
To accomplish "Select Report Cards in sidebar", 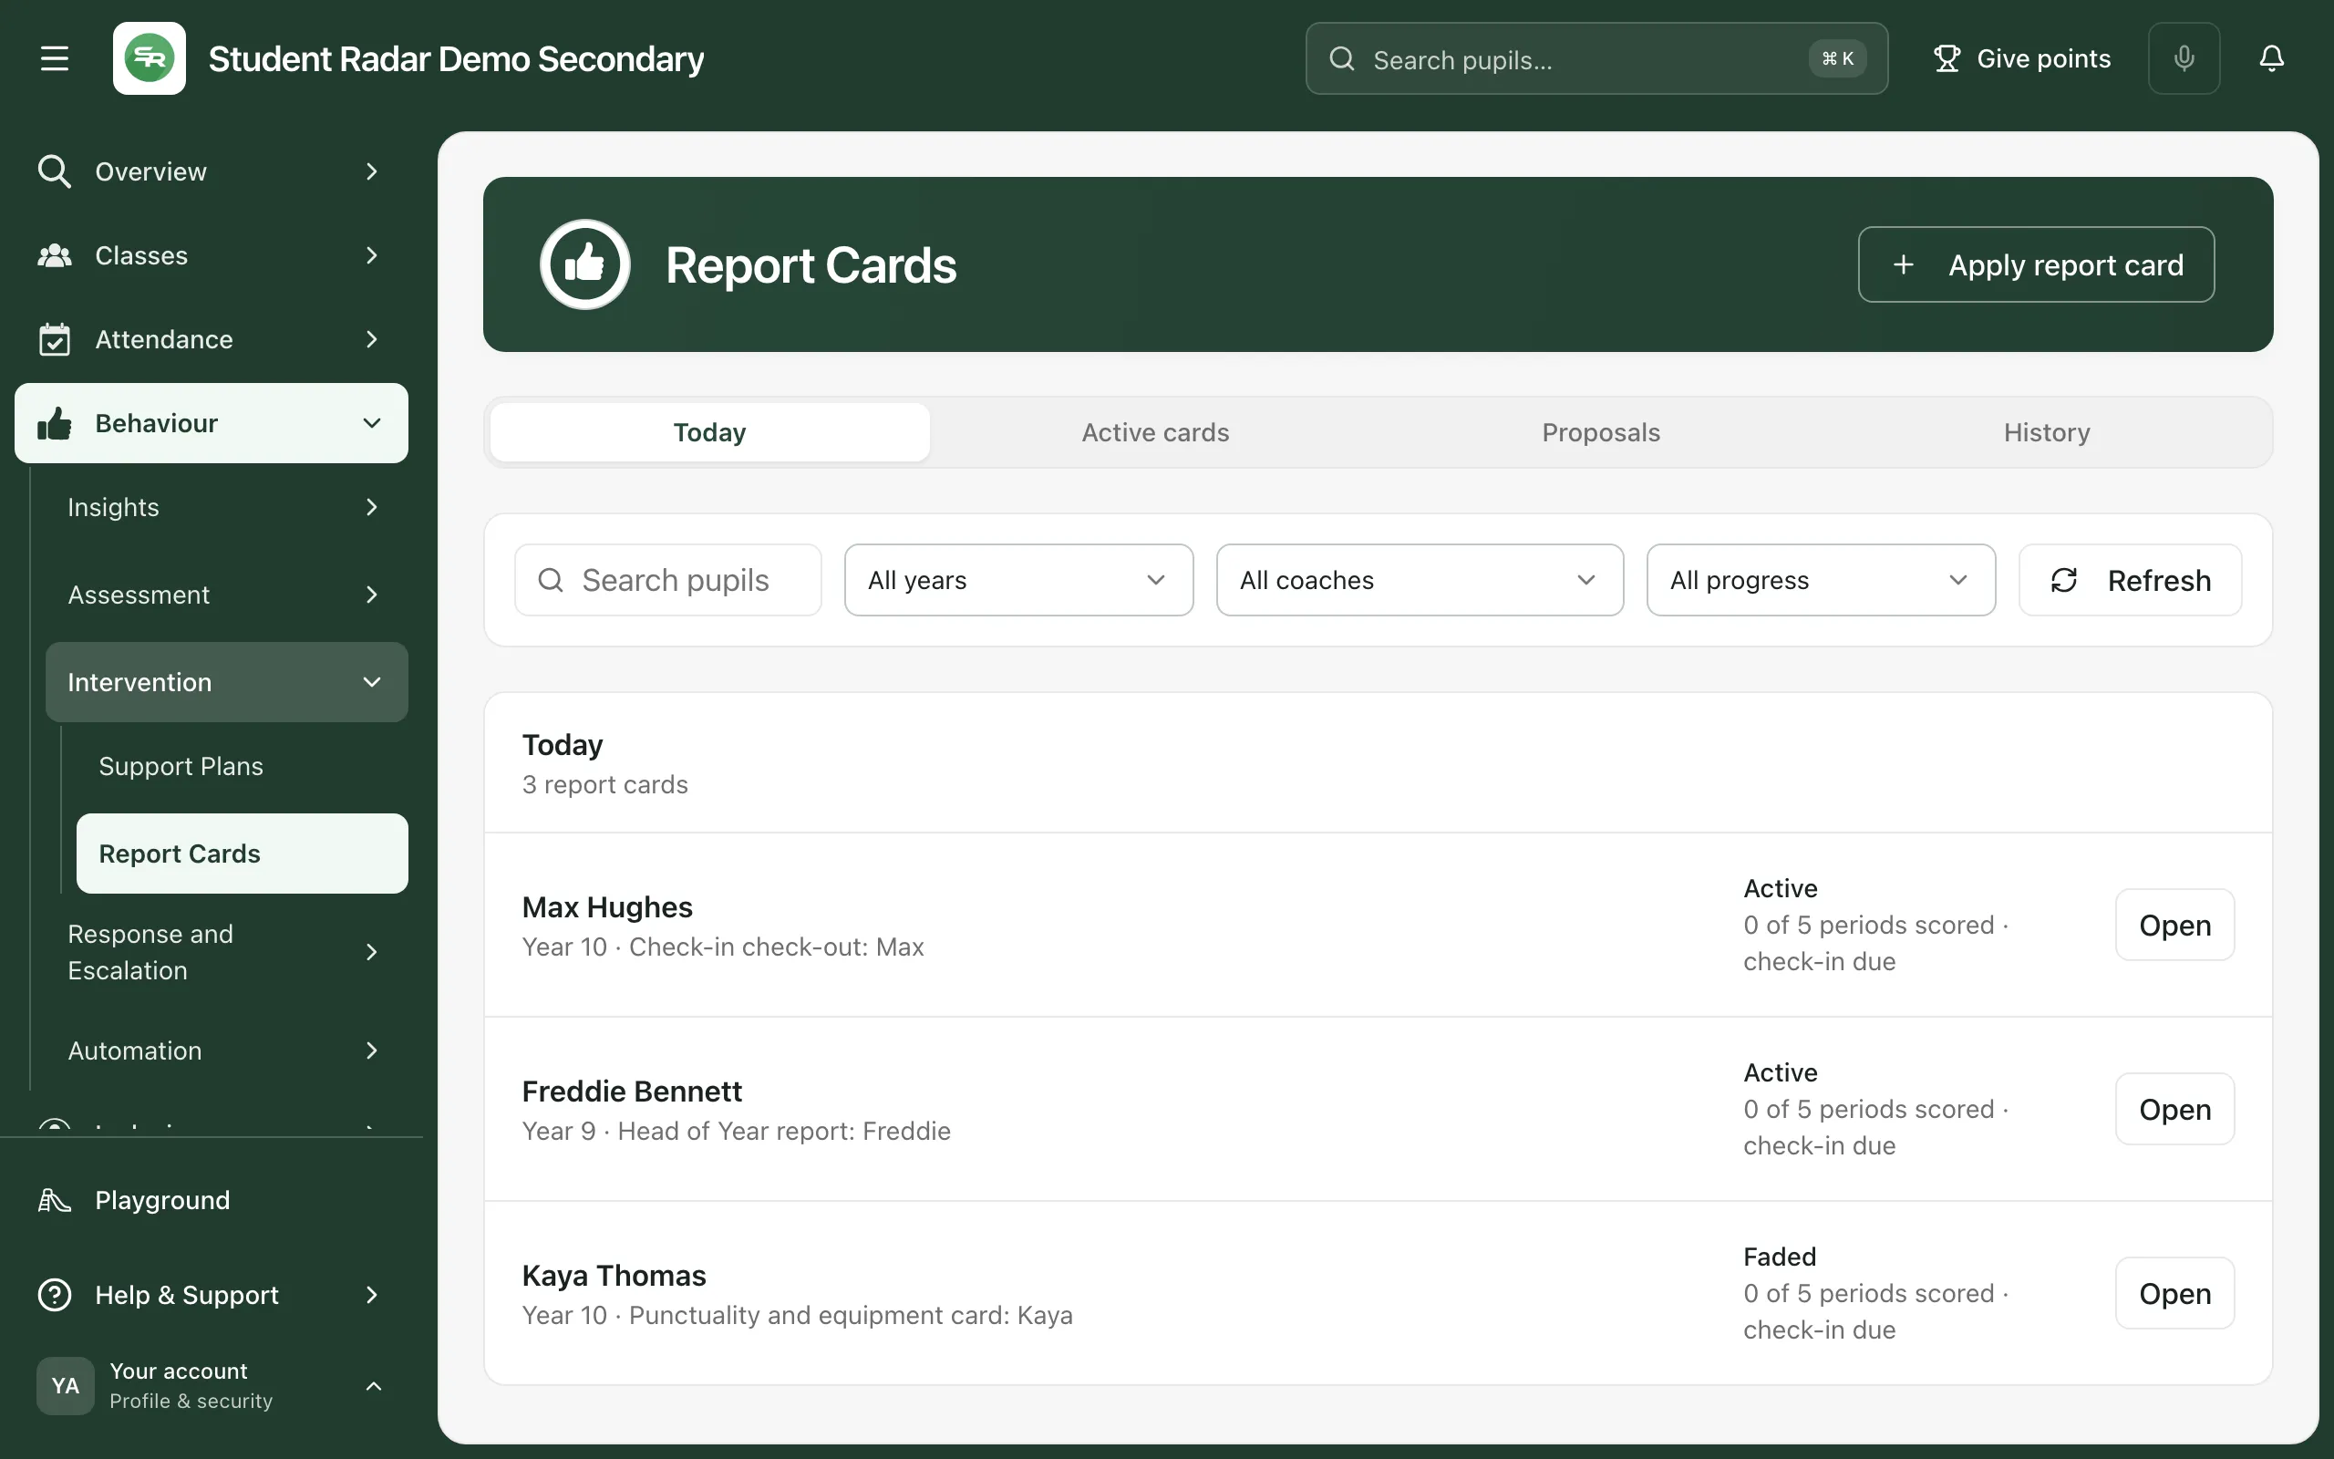I will point(243,854).
